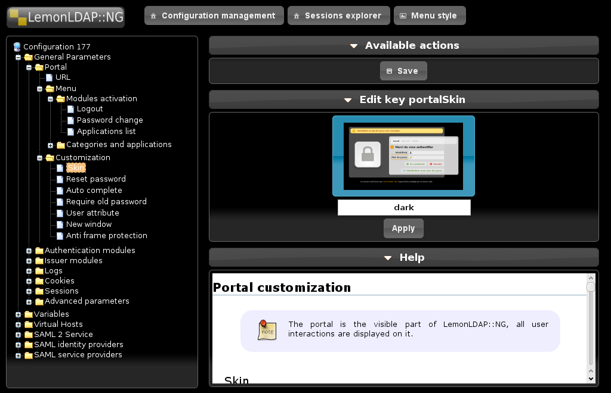611x393 pixels.
Task: Expand the Authentication modules node
Action: 29,251
